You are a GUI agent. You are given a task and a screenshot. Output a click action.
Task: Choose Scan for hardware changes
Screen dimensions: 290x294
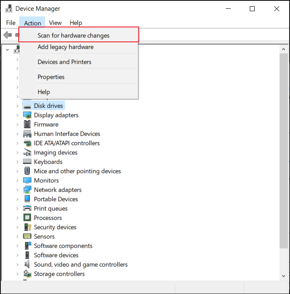tap(79, 35)
